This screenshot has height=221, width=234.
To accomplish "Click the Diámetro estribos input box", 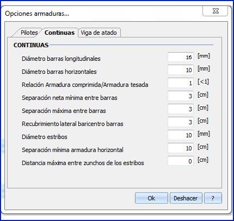I will coord(181,135).
